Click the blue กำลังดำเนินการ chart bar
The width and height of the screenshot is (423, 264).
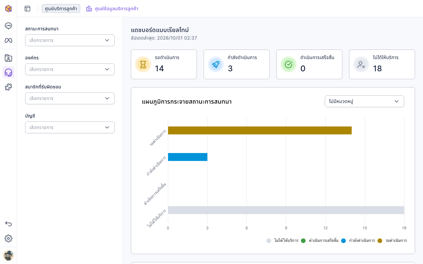(188, 157)
